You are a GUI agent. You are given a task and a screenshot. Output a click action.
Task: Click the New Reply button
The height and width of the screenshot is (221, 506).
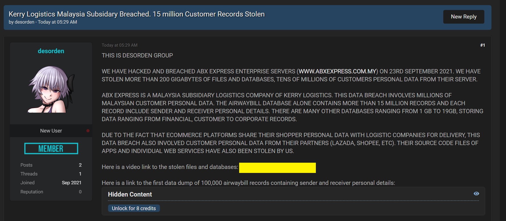pyautogui.click(x=464, y=17)
